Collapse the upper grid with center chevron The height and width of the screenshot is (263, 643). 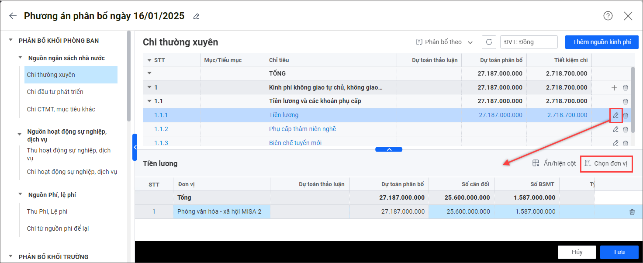[x=389, y=149]
